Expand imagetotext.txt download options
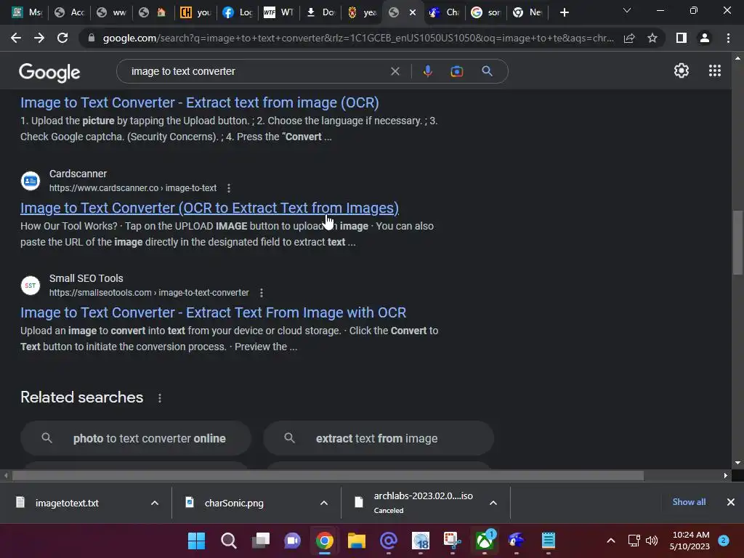744x558 pixels. [x=155, y=503]
